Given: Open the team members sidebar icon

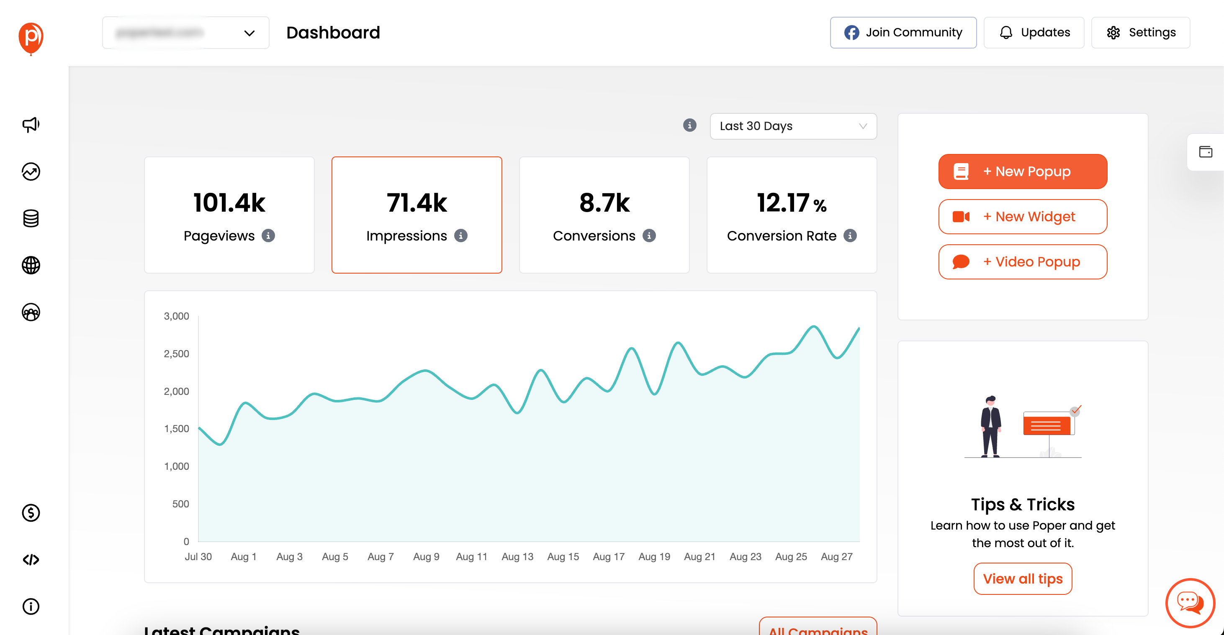Looking at the screenshot, I should (31, 312).
